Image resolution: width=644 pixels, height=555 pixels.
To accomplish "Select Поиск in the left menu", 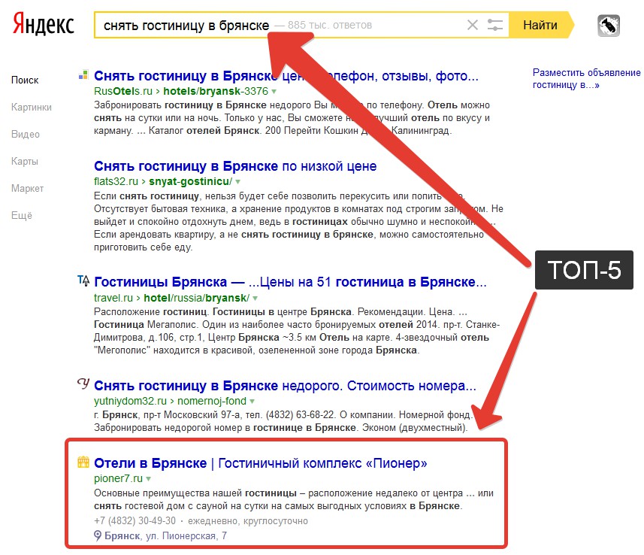I will (x=25, y=80).
